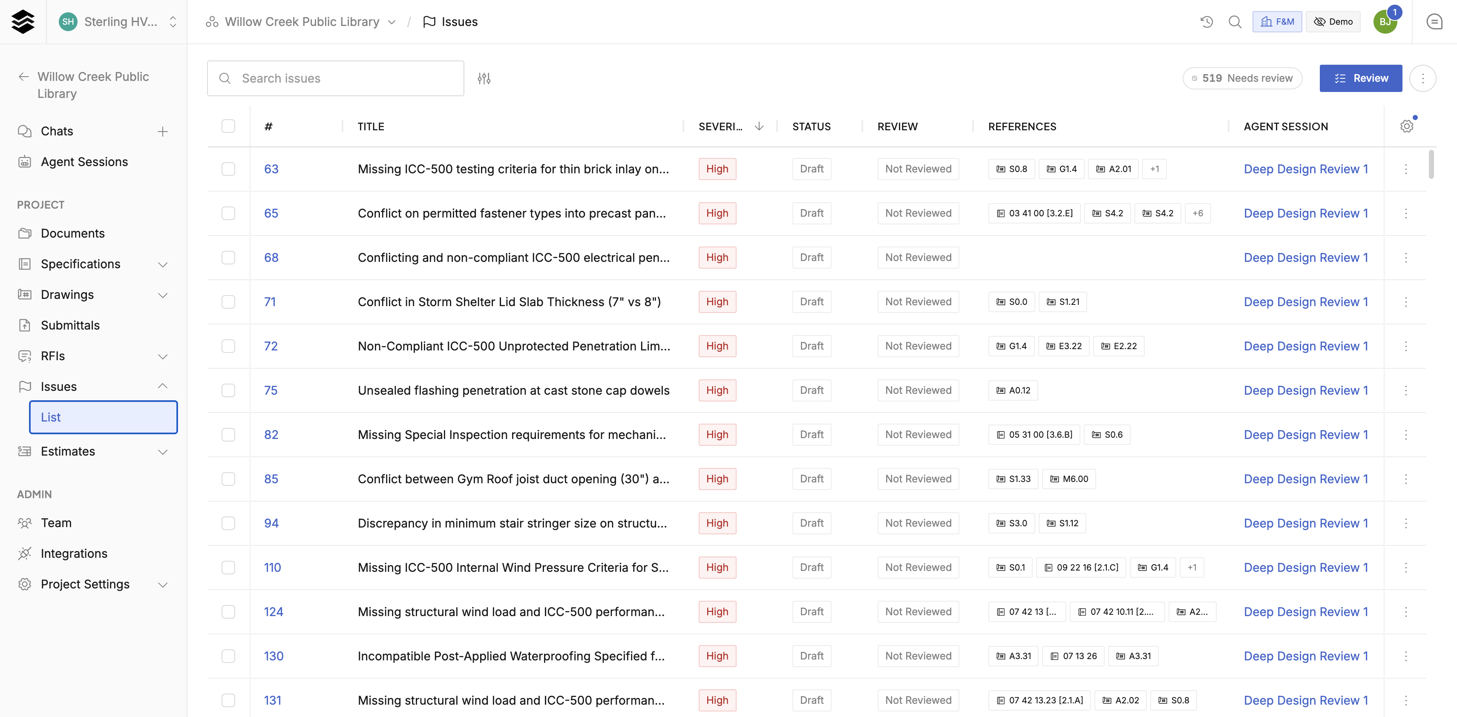Image resolution: width=1457 pixels, height=717 pixels.
Task: Open issue number 75 link
Action: pyautogui.click(x=271, y=390)
